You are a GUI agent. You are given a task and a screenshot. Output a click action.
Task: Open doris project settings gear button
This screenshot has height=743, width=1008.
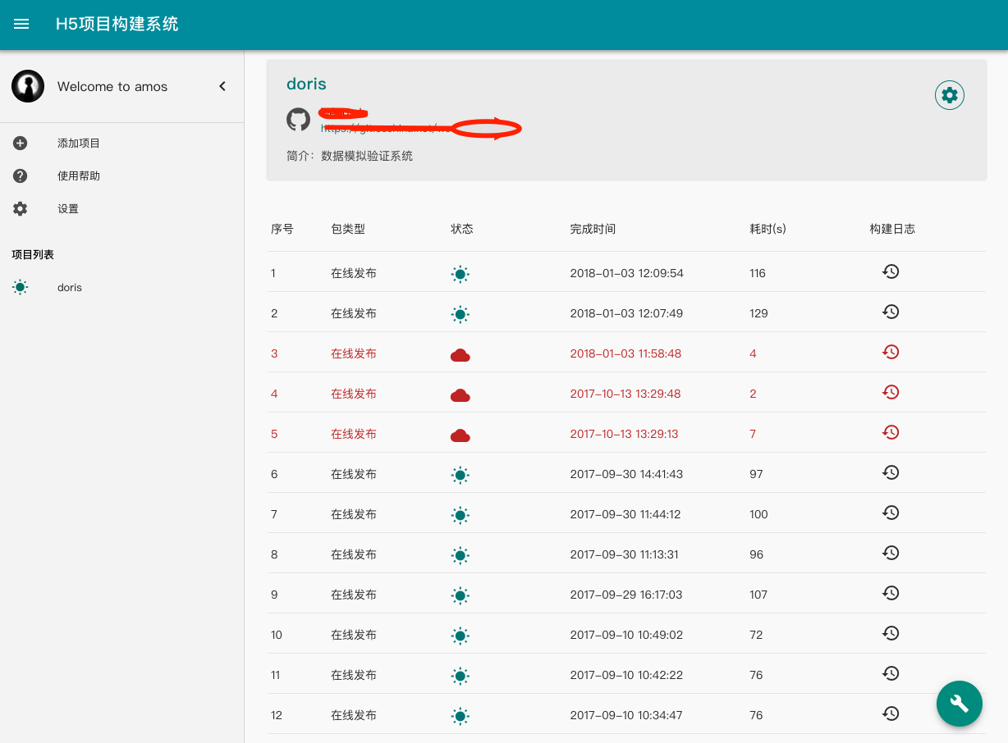[950, 95]
